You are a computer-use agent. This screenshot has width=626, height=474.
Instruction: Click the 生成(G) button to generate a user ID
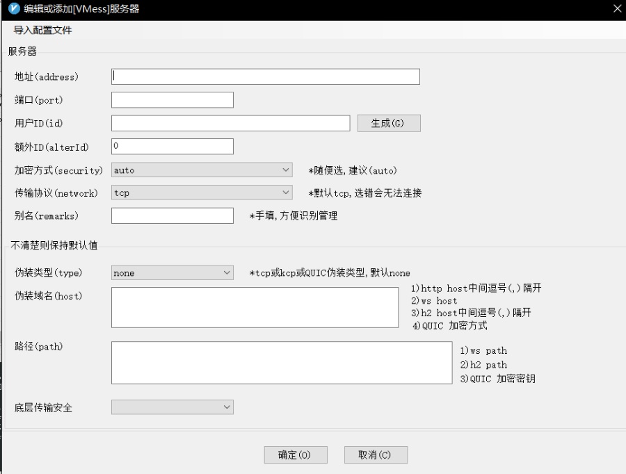[x=387, y=122]
